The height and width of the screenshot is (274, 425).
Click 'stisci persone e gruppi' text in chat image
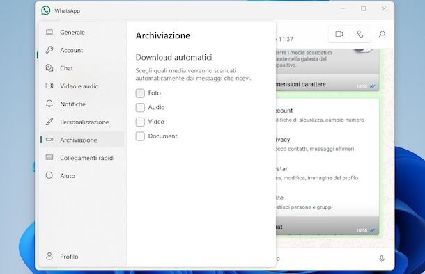(304, 207)
